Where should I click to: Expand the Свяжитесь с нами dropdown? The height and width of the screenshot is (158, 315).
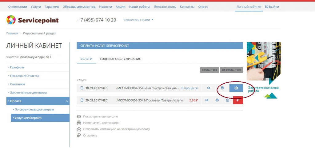click(x=138, y=20)
